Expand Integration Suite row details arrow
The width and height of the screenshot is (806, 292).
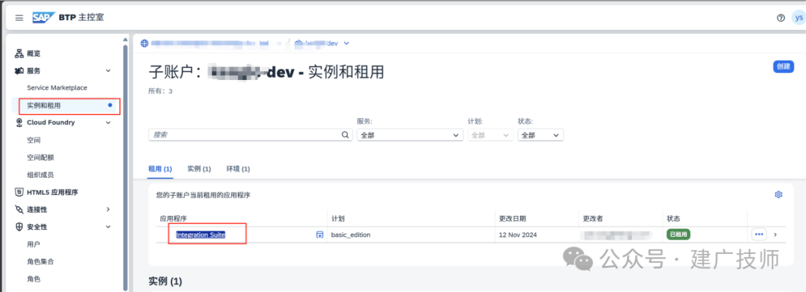(x=775, y=234)
